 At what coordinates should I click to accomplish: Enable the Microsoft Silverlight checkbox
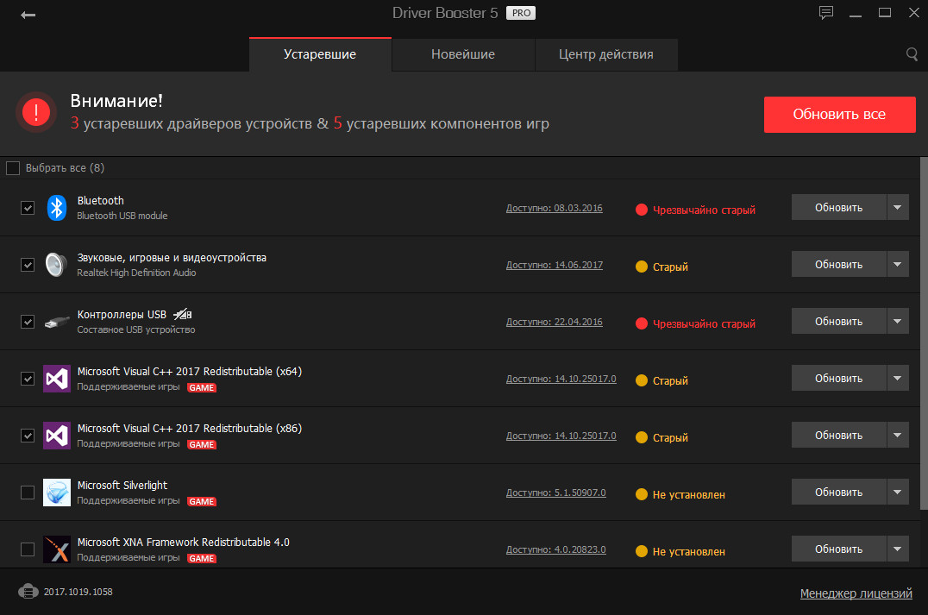click(x=28, y=493)
